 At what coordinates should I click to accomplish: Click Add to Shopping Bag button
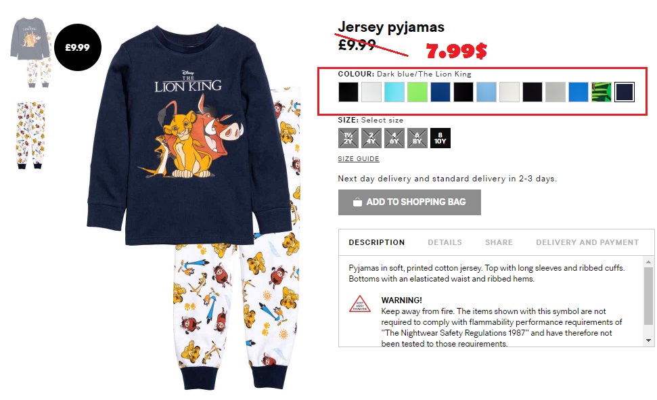click(409, 202)
